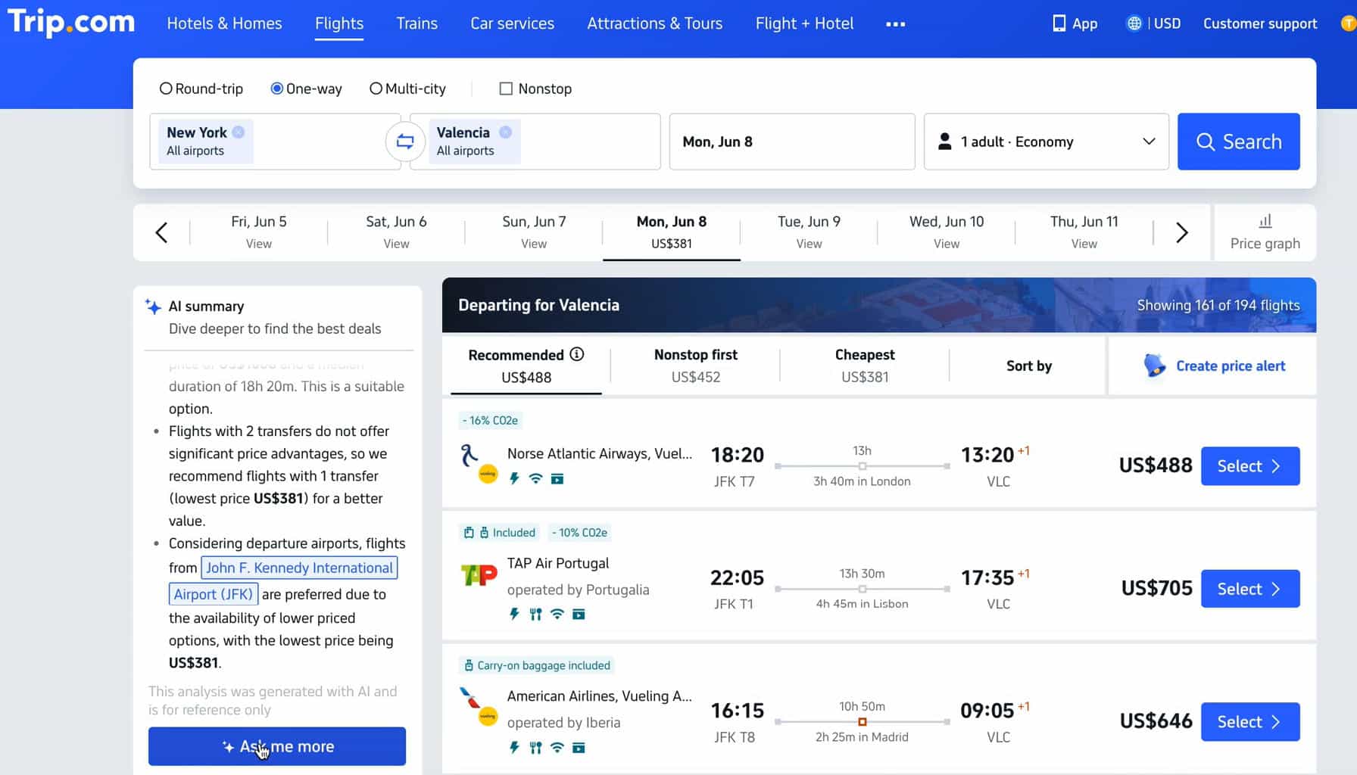Select the Sat, Jun 6 date tab

(396, 232)
